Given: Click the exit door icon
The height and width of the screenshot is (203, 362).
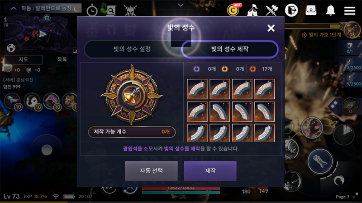Looking at the screenshot, I should 291,10.
